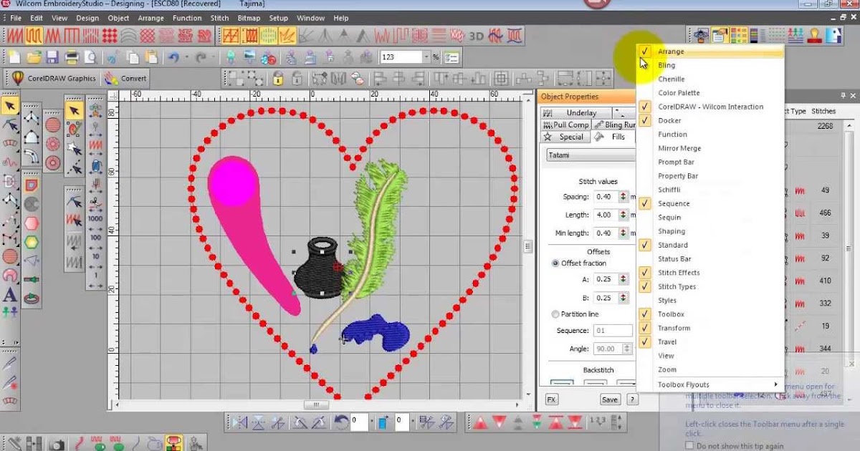This screenshot has height=451, width=860.
Task: Switch to the Fills tab
Action: click(613, 137)
